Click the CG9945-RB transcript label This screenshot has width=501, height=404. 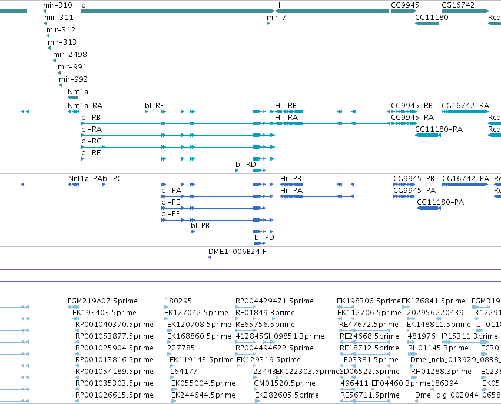click(x=412, y=106)
